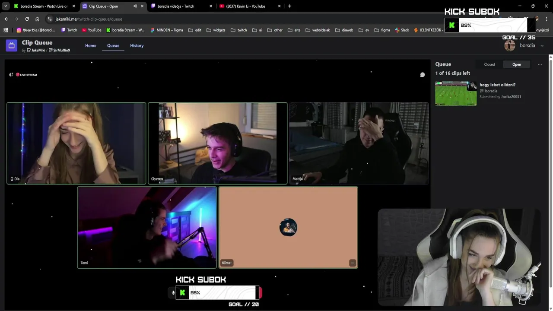Open the JakeMiki GitHub link

coord(36,50)
